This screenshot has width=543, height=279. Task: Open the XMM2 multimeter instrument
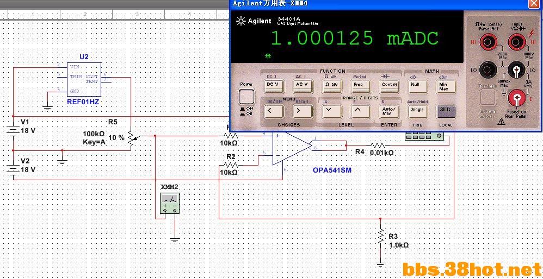click(x=170, y=203)
